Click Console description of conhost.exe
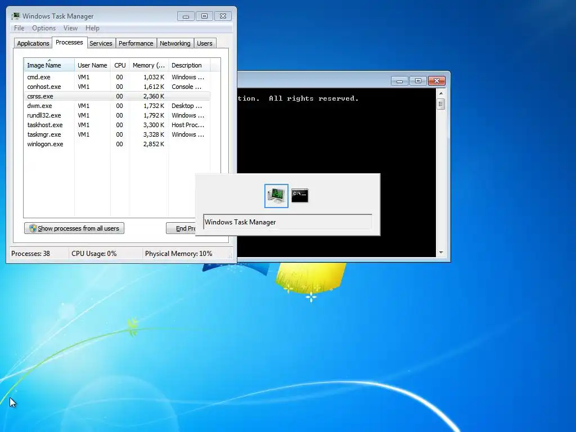 (x=186, y=87)
